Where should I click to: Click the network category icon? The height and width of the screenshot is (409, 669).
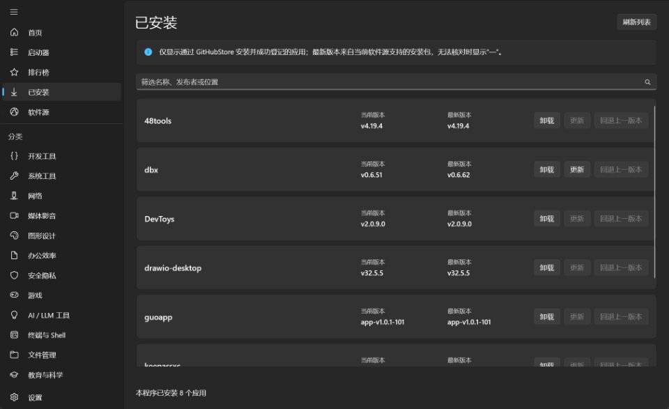14,196
